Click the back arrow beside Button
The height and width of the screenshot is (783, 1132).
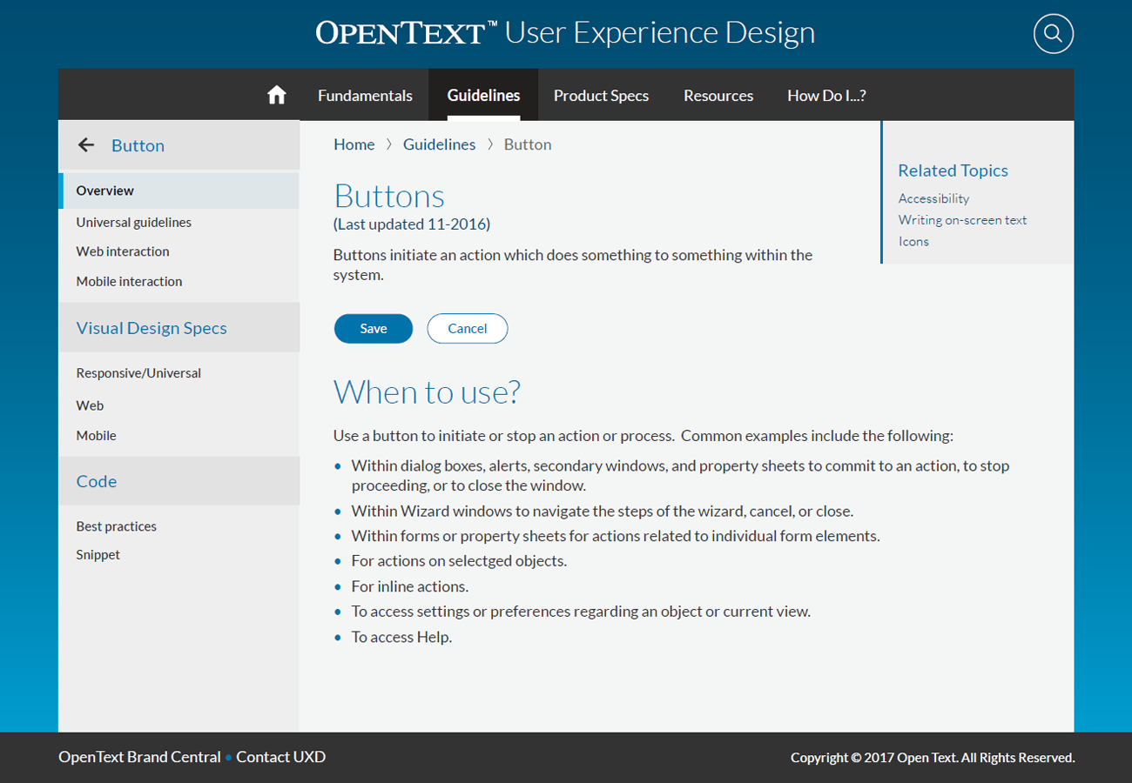coord(85,145)
